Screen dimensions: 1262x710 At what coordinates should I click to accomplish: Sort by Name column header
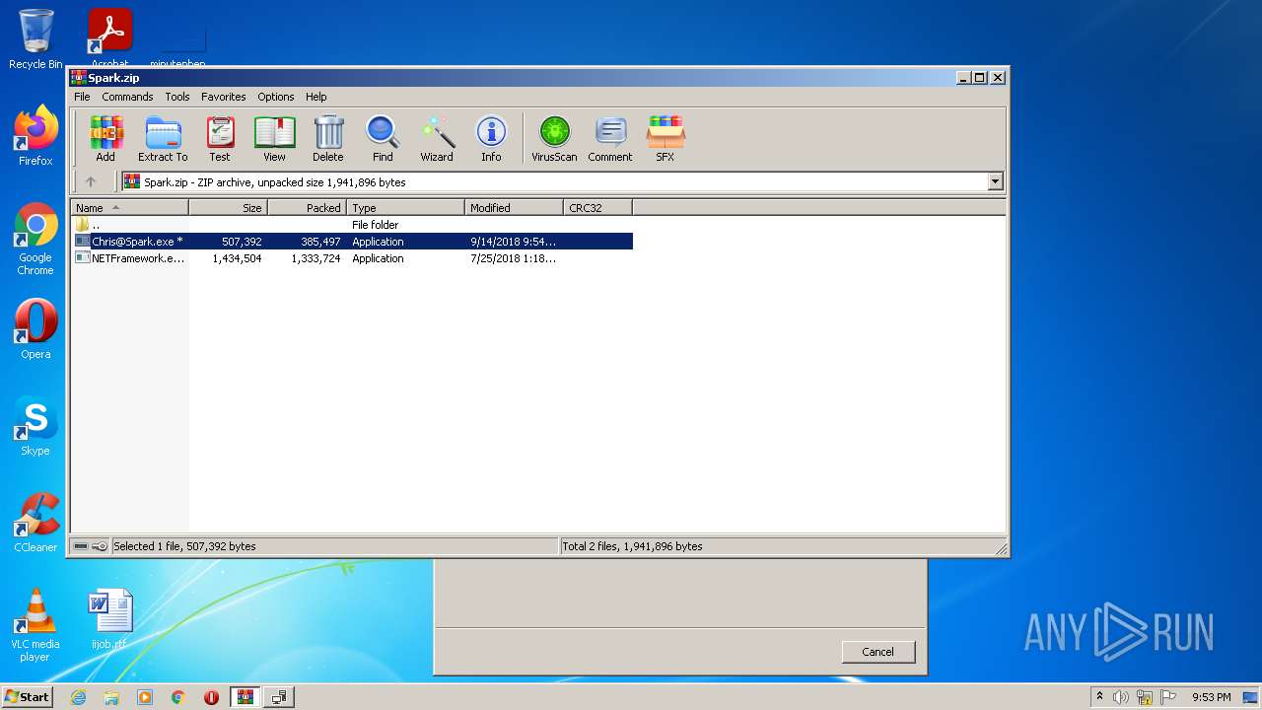(129, 207)
